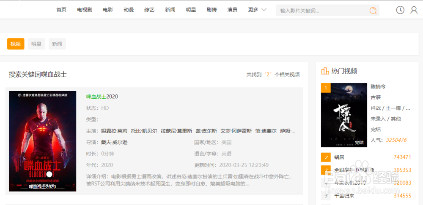Open the user account icon
This screenshot has width=423, height=205.
coord(414,10)
